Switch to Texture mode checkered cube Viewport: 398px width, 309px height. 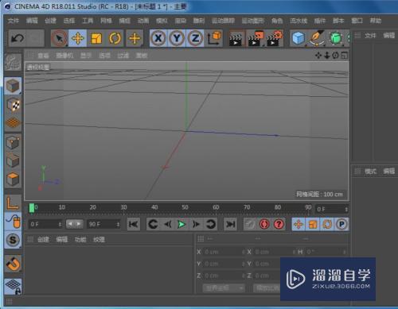tap(13, 105)
